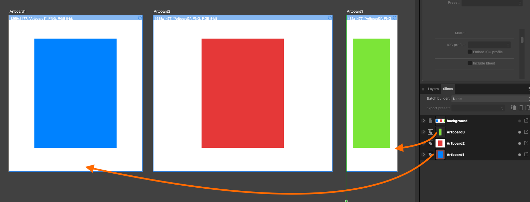Click the copy export format icon
This screenshot has height=202, width=530.
point(514,108)
